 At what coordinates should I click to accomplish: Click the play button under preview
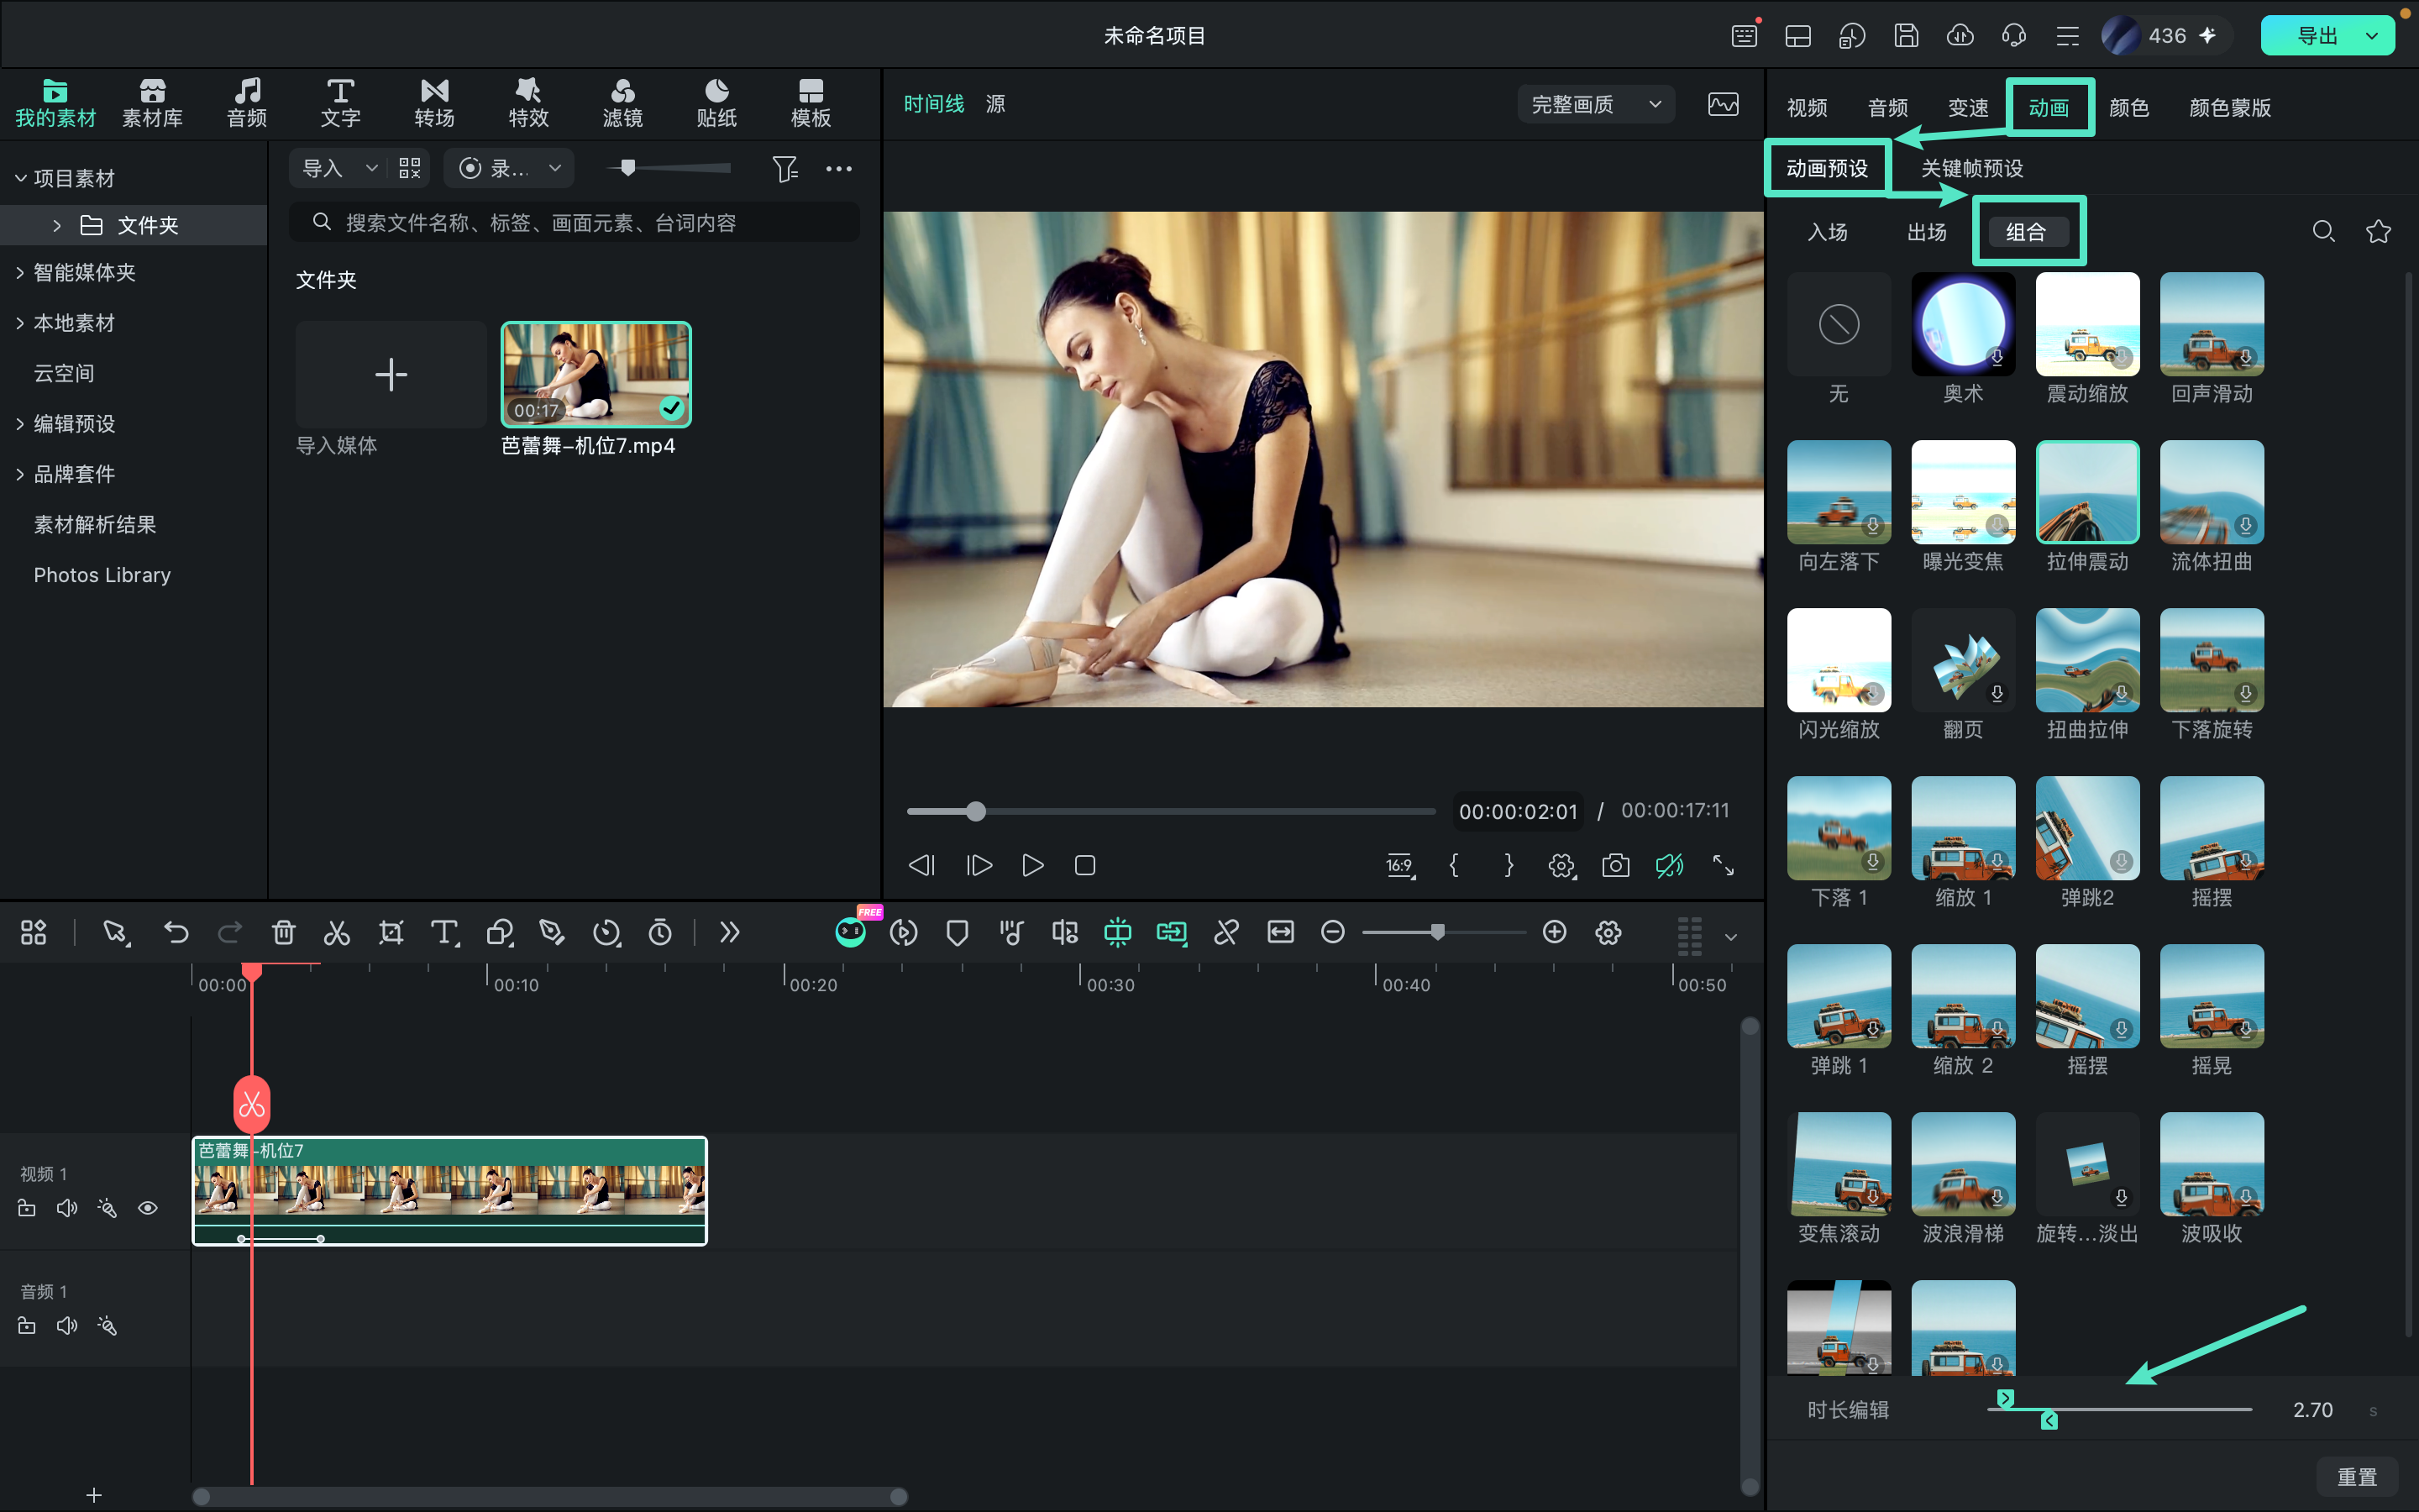(x=1032, y=865)
